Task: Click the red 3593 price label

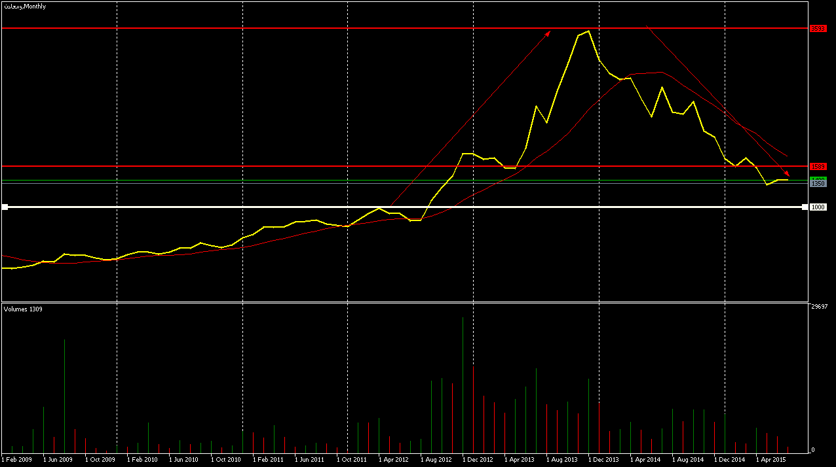Action: point(818,28)
